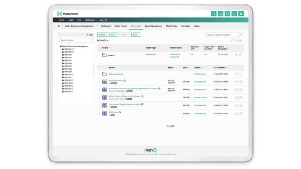Viewport: 301px width, 169px height.
Task: Sort by Matter Type column
Action: (x=151, y=48)
